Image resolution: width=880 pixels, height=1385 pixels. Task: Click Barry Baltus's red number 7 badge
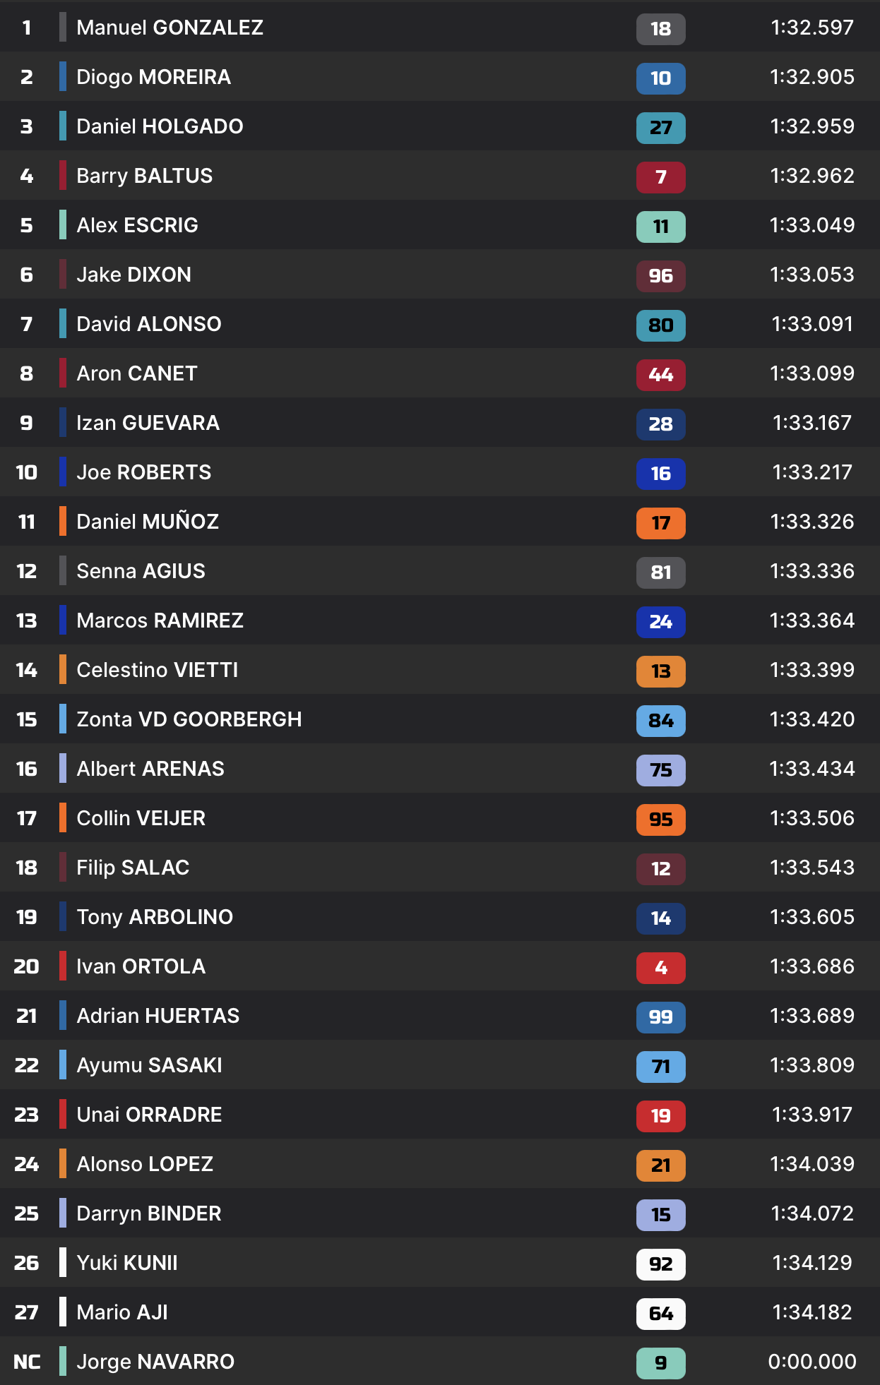click(660, 177)
